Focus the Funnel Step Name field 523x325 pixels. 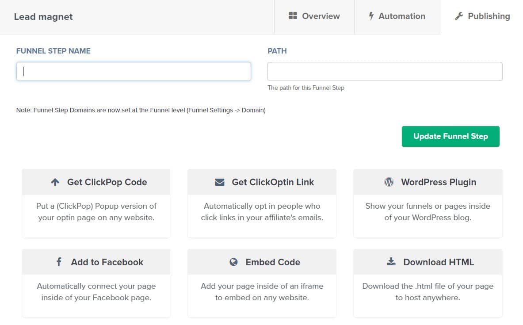(x=134, y=71)
